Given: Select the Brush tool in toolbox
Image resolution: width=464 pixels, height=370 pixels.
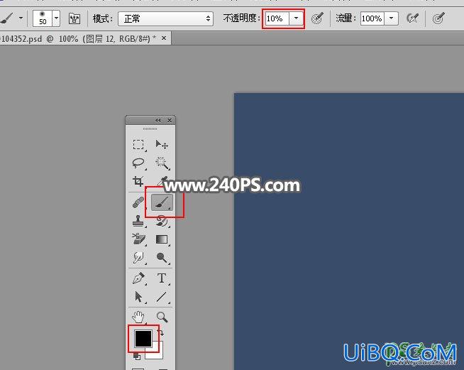Looking at the screenshot, I should [x=162, y=202].
